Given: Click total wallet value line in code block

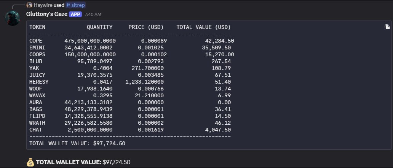Looking at the screenshot, I should tap(77, 144).
